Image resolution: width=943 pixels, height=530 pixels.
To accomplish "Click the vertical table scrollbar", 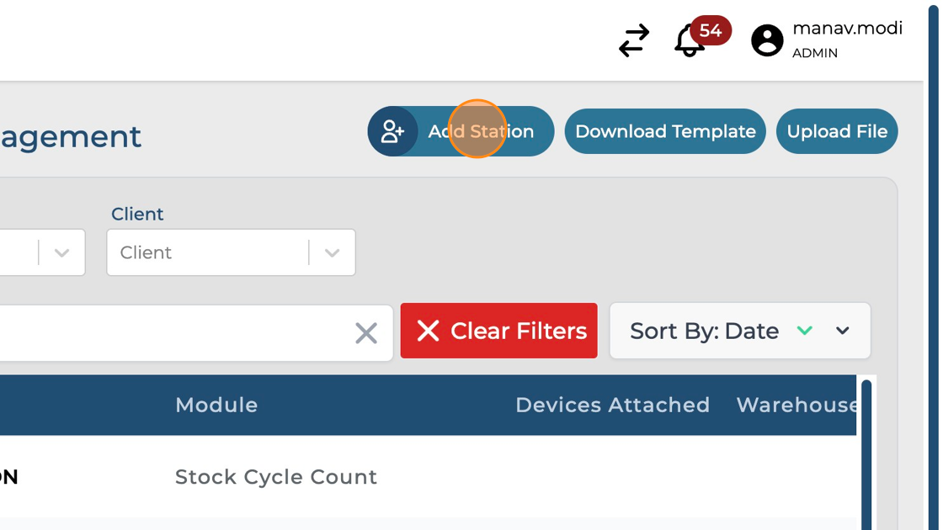I will 866,454.
